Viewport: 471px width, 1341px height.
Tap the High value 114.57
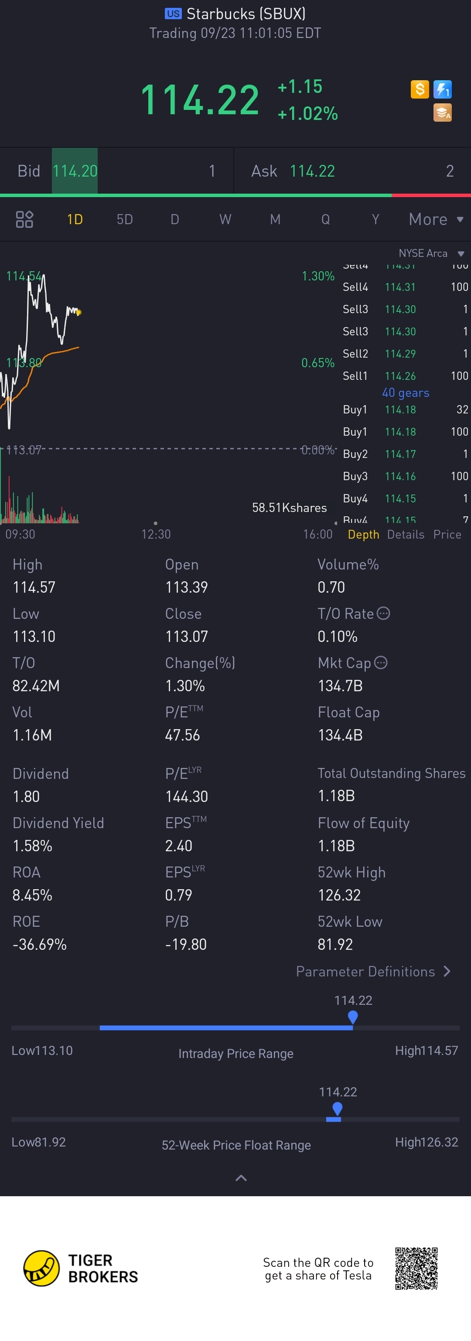tap(34, 587)
